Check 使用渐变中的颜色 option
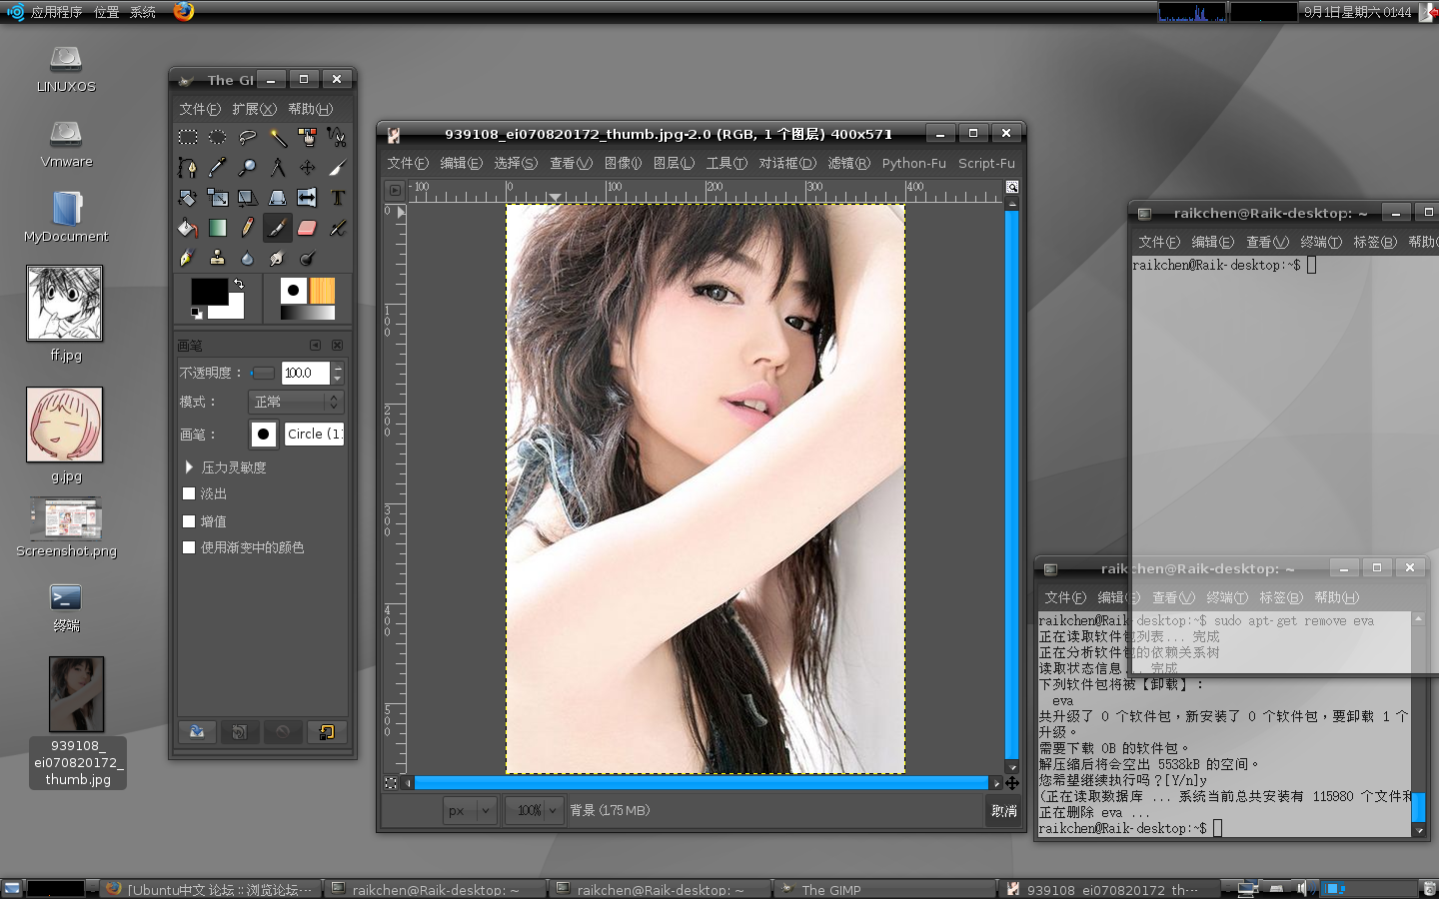 (189, 547)
